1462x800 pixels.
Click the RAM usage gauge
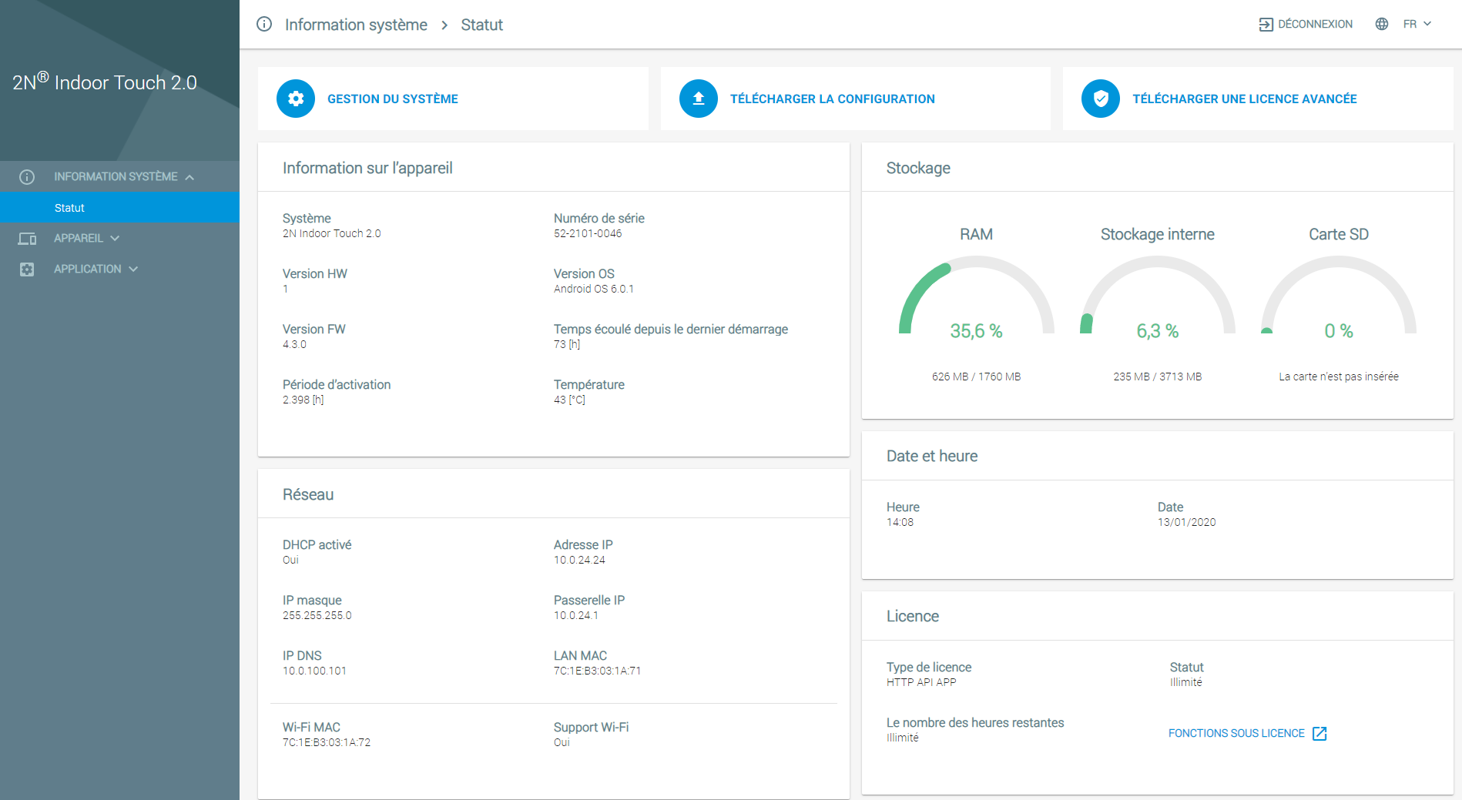point(976,296)
